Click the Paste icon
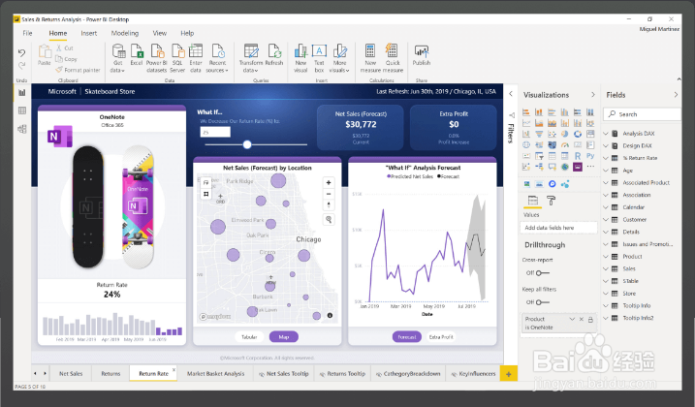The height and width of the screenshot is (407, 695). pos(45,52)
